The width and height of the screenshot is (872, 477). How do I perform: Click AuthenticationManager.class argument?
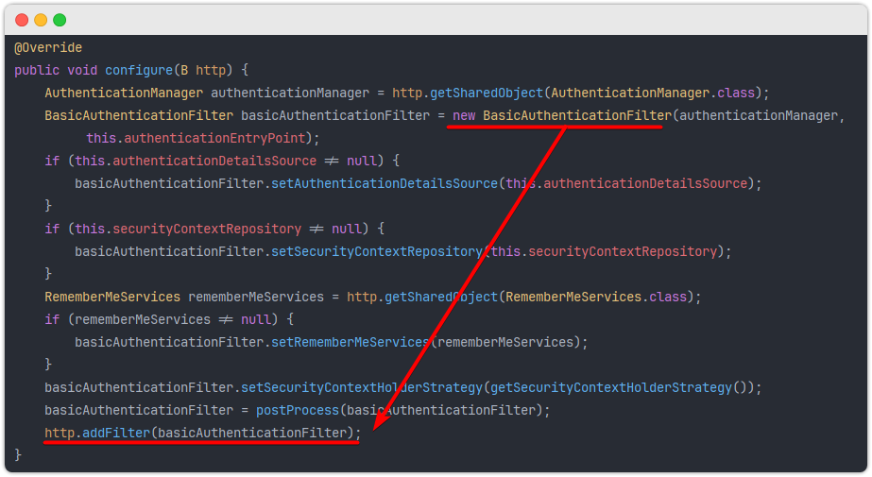[653, 93]
